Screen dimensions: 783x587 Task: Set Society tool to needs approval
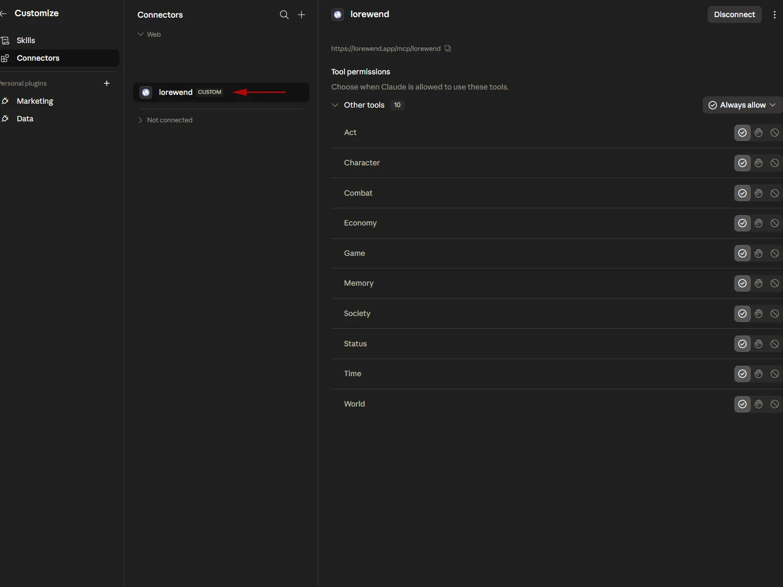tap(759, 314)
